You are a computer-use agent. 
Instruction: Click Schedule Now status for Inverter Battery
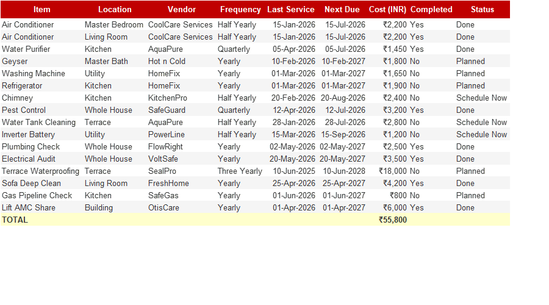pyautogui.click(x=481, y=134)
